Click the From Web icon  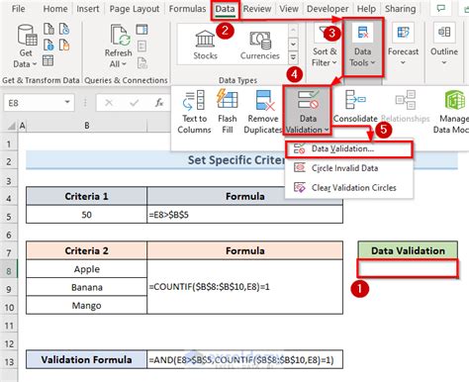tap(48, 45)
